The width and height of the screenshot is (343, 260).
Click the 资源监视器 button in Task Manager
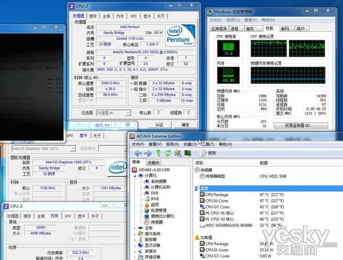click(x=301, y=125)
